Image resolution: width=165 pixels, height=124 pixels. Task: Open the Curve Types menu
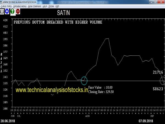click(6, 6)
